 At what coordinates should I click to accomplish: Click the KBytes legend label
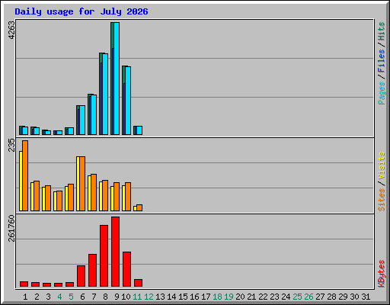click(382, 274)
